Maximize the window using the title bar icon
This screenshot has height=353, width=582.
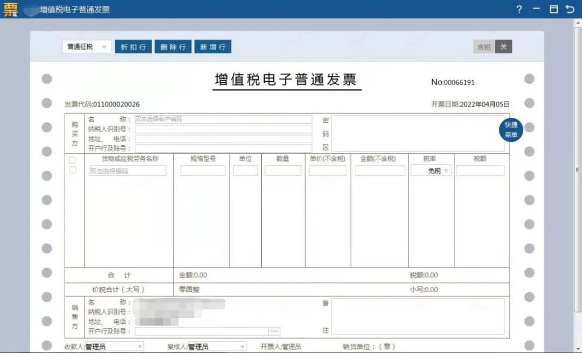tap(553, 9)
